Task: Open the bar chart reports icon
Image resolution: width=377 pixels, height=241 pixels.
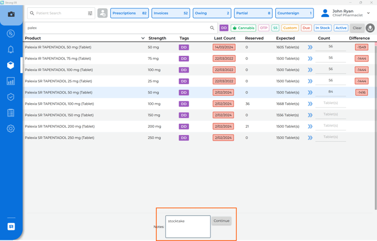Action: (11, 81)
